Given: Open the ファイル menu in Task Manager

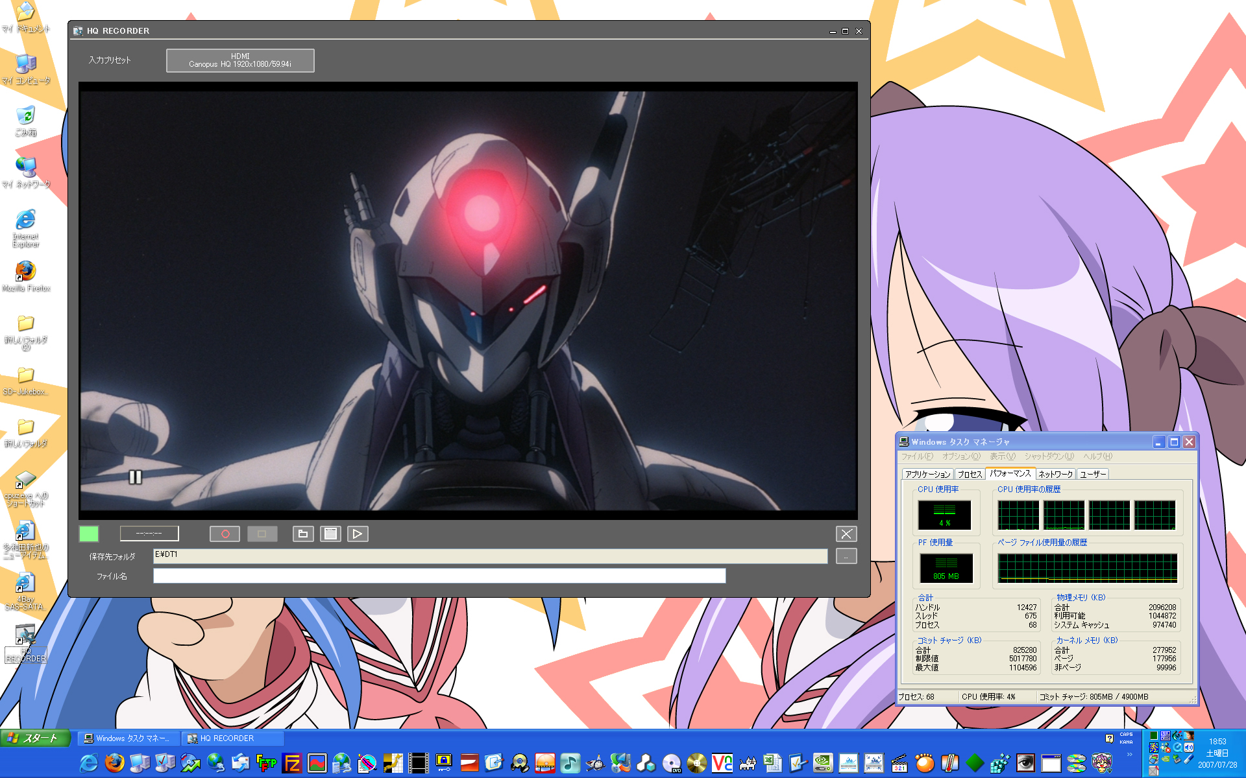Looking at the screenshot, I should [916, 456].
